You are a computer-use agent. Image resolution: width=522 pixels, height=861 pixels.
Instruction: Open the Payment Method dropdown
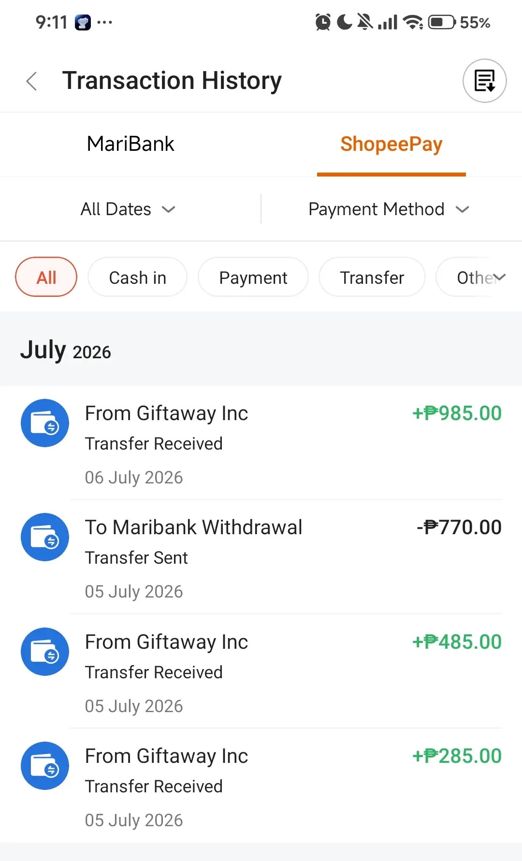[389, 209]
